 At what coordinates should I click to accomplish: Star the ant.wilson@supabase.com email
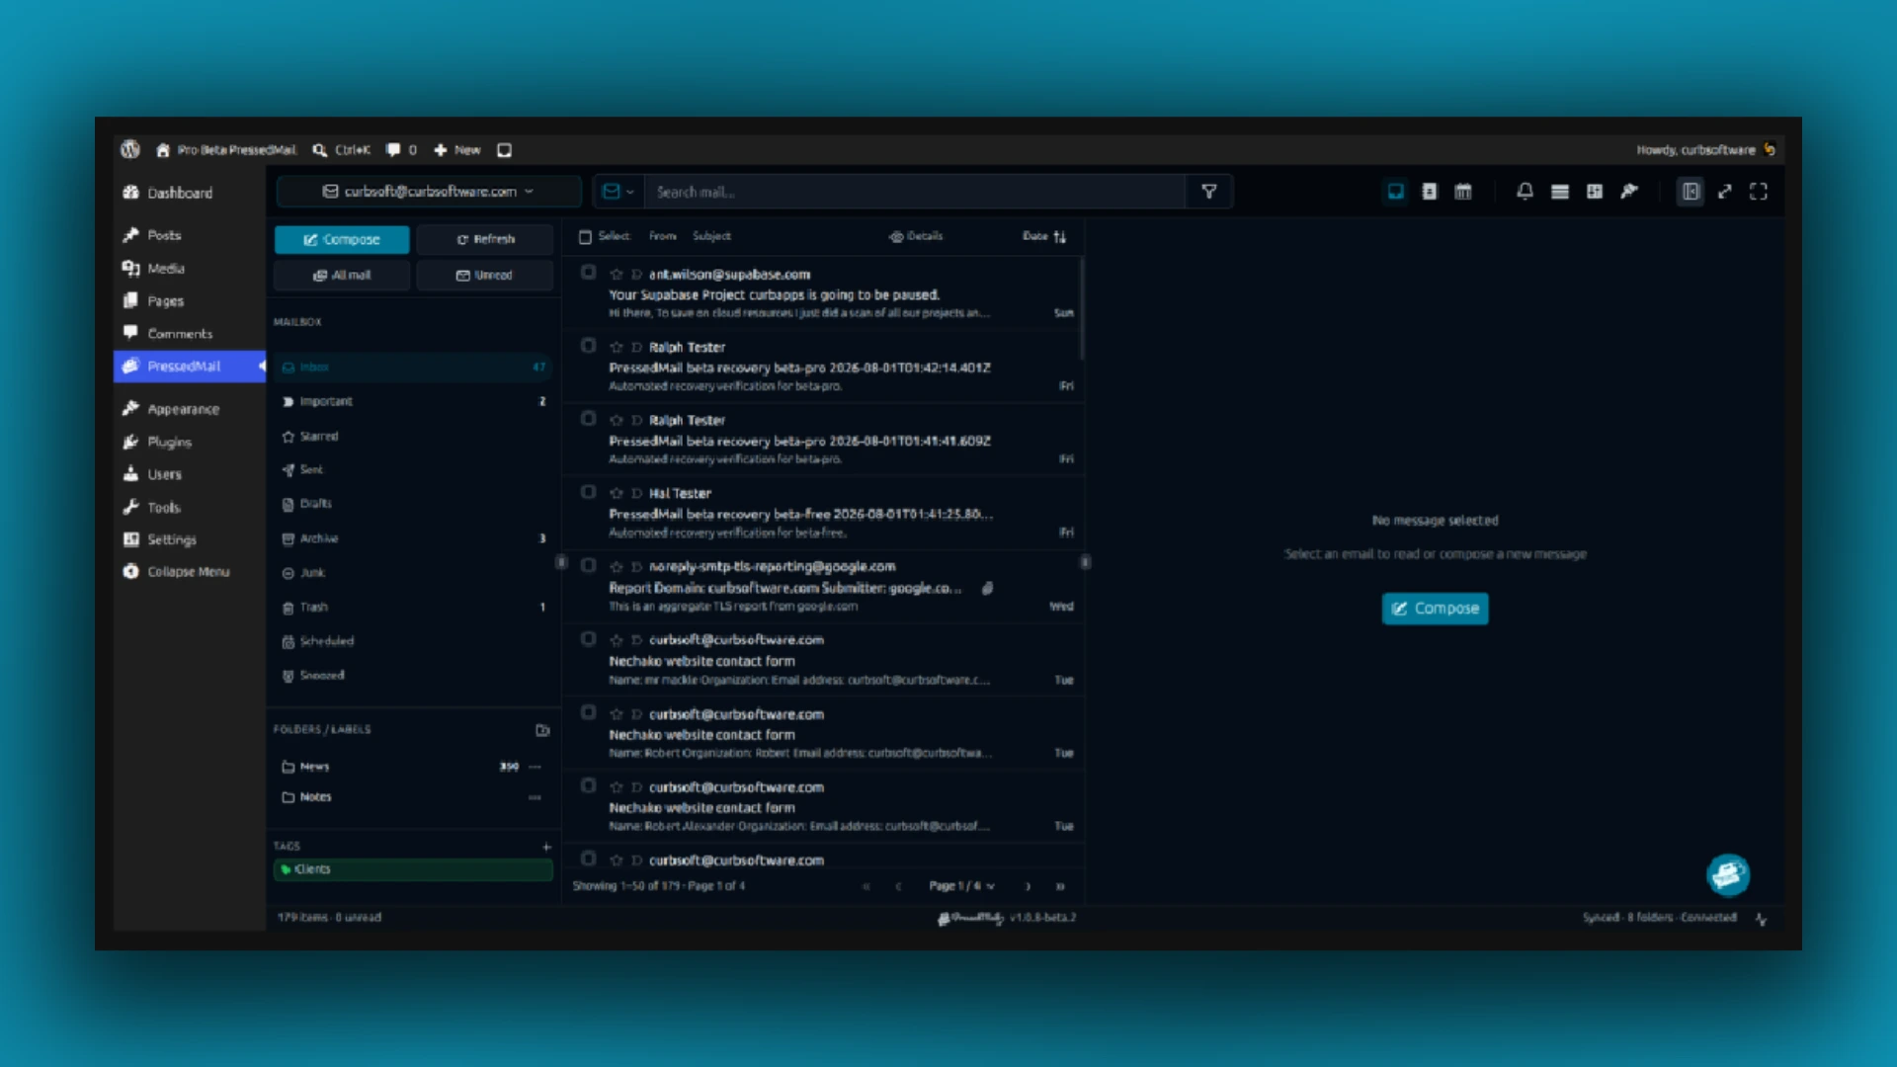pos(617,275)
